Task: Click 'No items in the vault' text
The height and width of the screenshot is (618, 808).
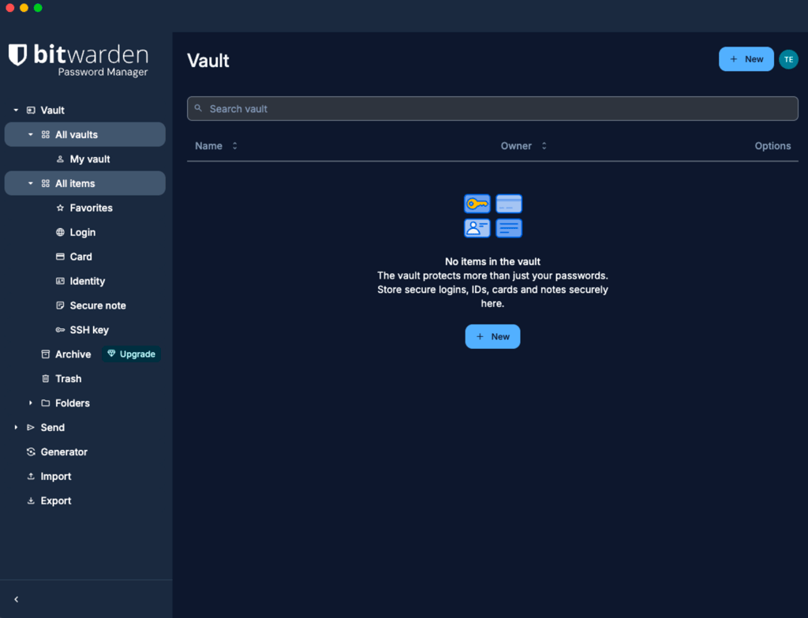Action: pyautogui.click(x=492, y=261)
